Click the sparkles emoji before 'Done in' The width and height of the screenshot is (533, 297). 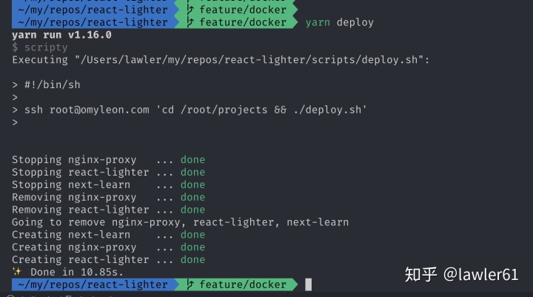pos(16,272)
